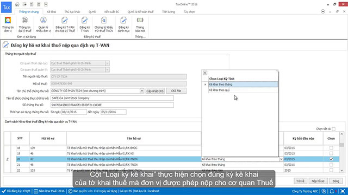The width and height of the screenshot is (348, 195).
Task: Click Đã đăng ký: KTQM status entry
Action: [16, 191]
